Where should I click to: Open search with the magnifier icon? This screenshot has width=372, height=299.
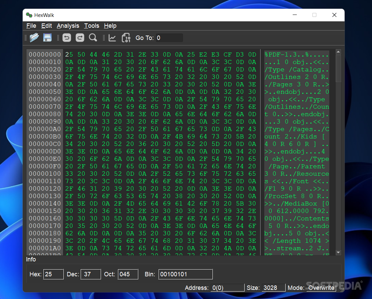point(93,38)
